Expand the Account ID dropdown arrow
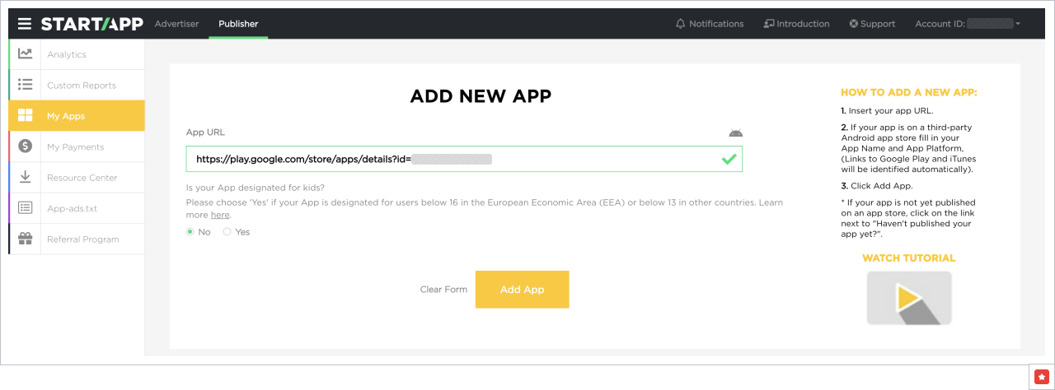Screen dimensions: 1055x390 coord(1018,24)
